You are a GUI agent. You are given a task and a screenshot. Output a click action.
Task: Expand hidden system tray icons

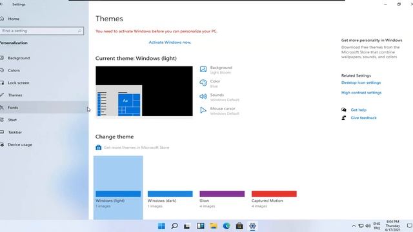[354, 226]
